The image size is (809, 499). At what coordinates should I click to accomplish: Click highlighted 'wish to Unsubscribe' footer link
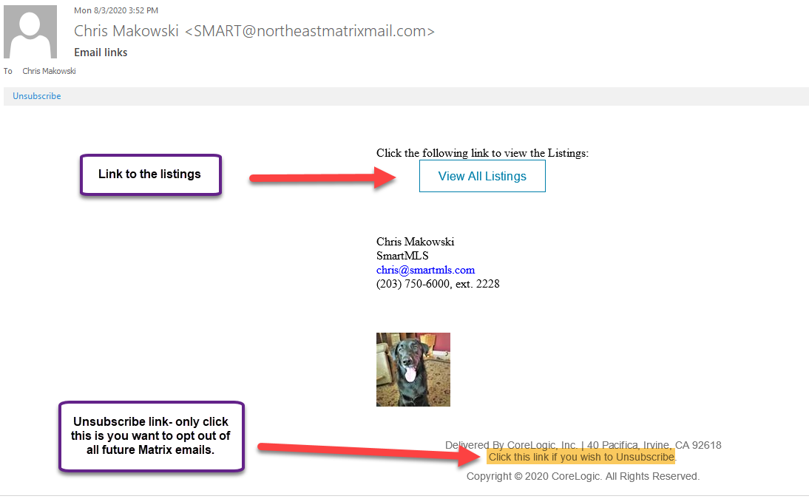click(x=581, y=457)
